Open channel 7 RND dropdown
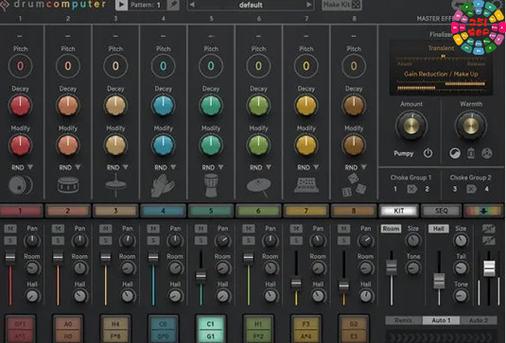506x343 pixels. [308, 167]
